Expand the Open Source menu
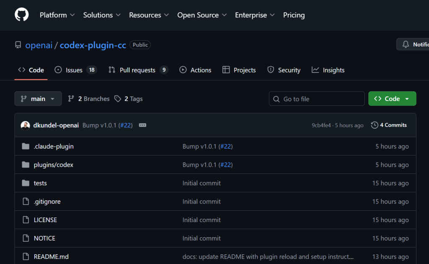The image size is (429, 264). (202, 15)
